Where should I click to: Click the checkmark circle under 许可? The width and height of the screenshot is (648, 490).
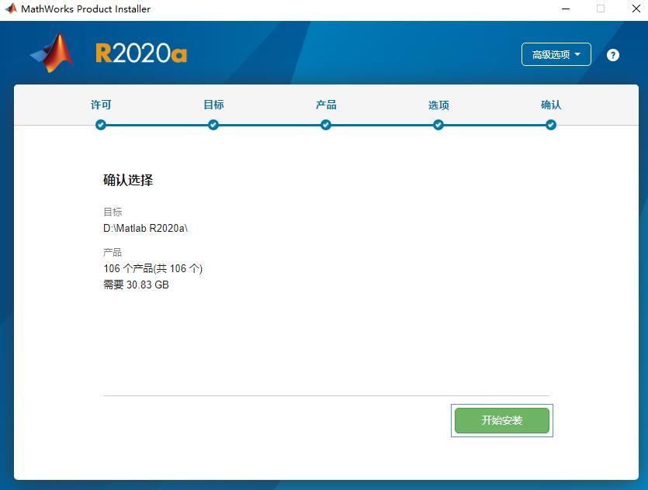coord(100,125)
